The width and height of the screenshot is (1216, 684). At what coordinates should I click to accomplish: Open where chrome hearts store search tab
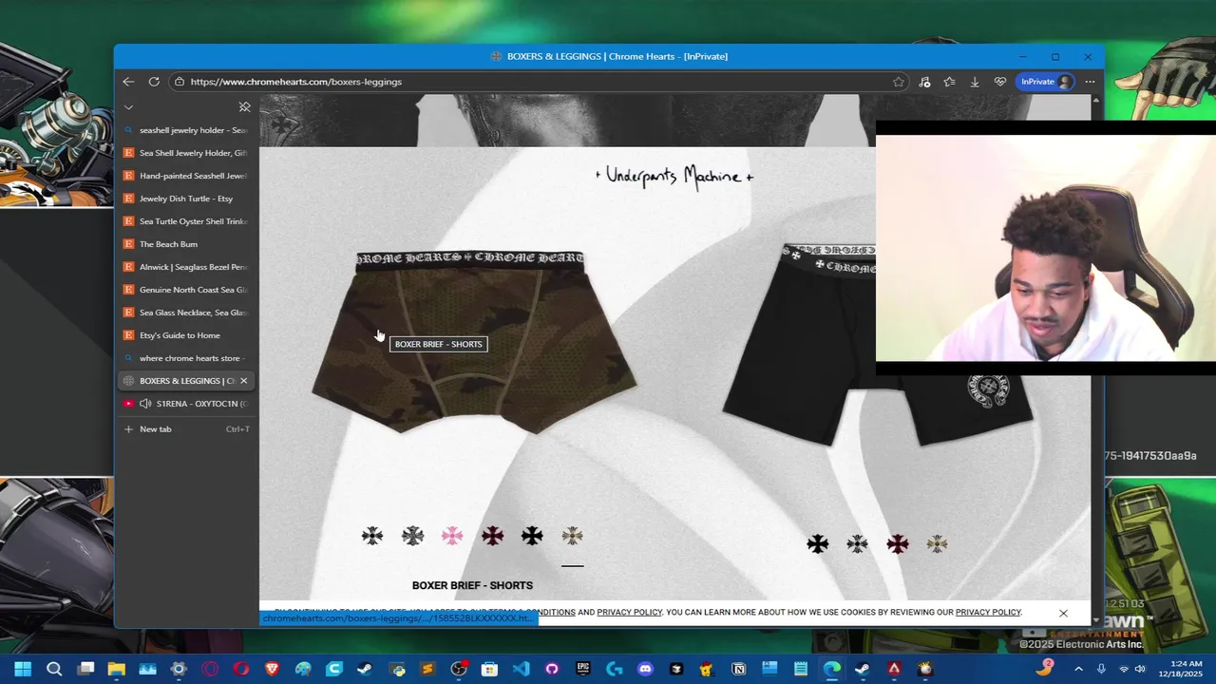click(186, 358)
